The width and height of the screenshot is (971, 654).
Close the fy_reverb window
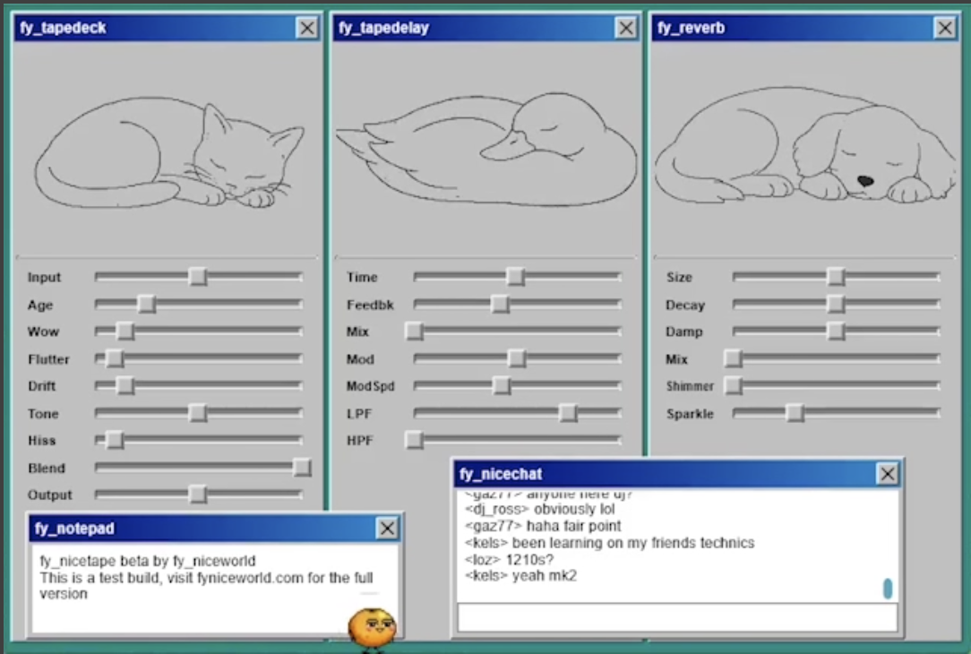(x=945, y=28)
